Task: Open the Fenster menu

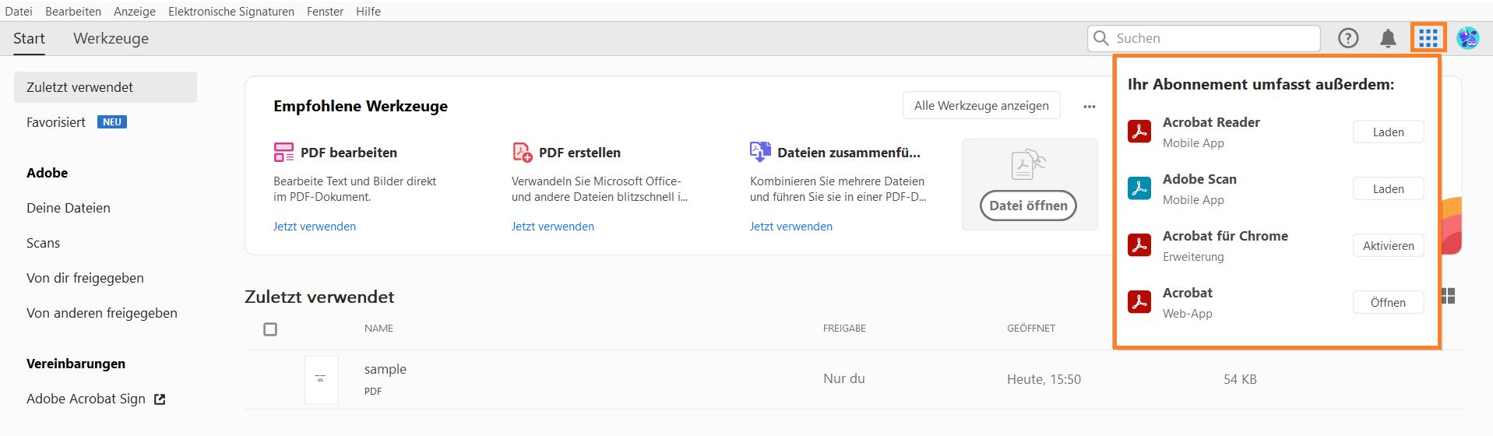Action: tap(325, 11)
